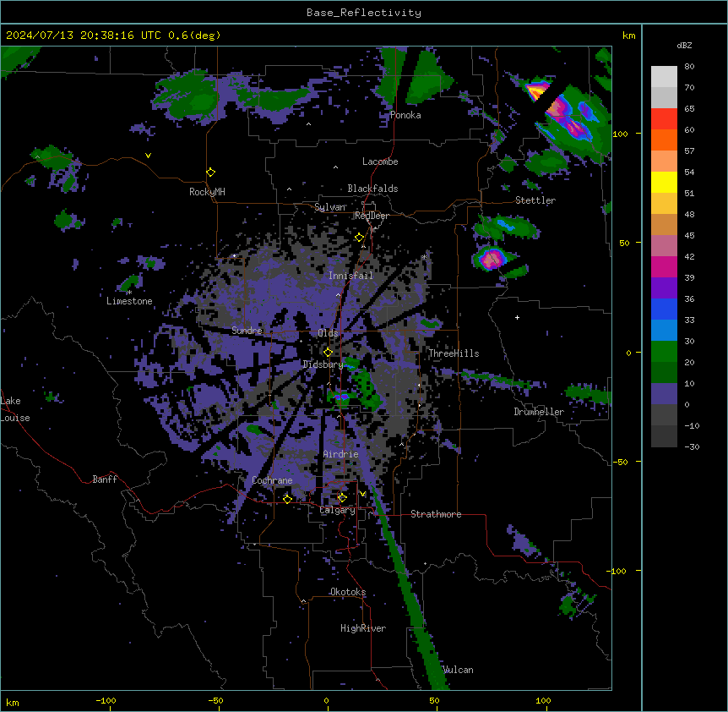The height and width of the screenshot is (712, 728).
Task: Select the orange 57-60 dBZ legend swatch
Action: coord(664,140)
